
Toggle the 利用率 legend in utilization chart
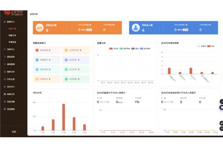point(200,46)
